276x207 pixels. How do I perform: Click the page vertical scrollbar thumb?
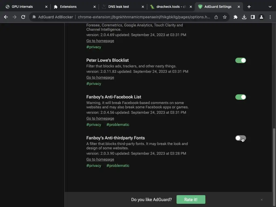274,159
